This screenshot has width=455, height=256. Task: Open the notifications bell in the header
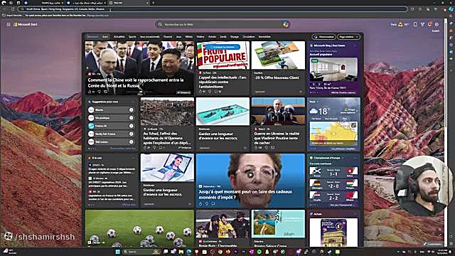pyautogui.click(x=429, y=25)
